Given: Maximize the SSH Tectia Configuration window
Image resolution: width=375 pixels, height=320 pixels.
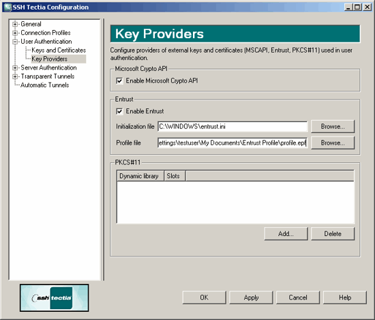Looking at the screenshot, I should tap(357, 8).
